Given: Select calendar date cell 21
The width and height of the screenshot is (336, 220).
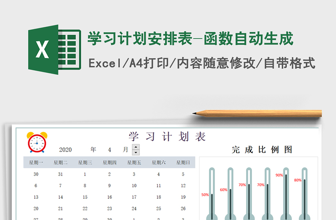Looking at the screenshot, I should tap(60, 208).
